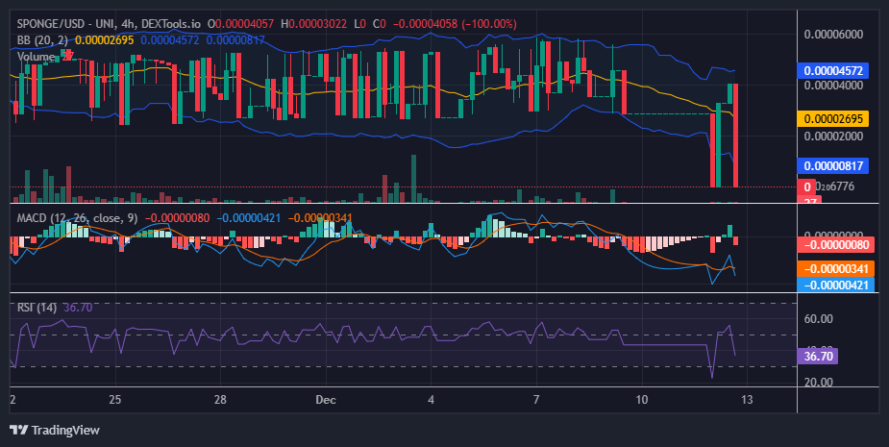Screen dimensions: 889x447
Task: Click the 10 date on time axis
Action: [642, 399]
